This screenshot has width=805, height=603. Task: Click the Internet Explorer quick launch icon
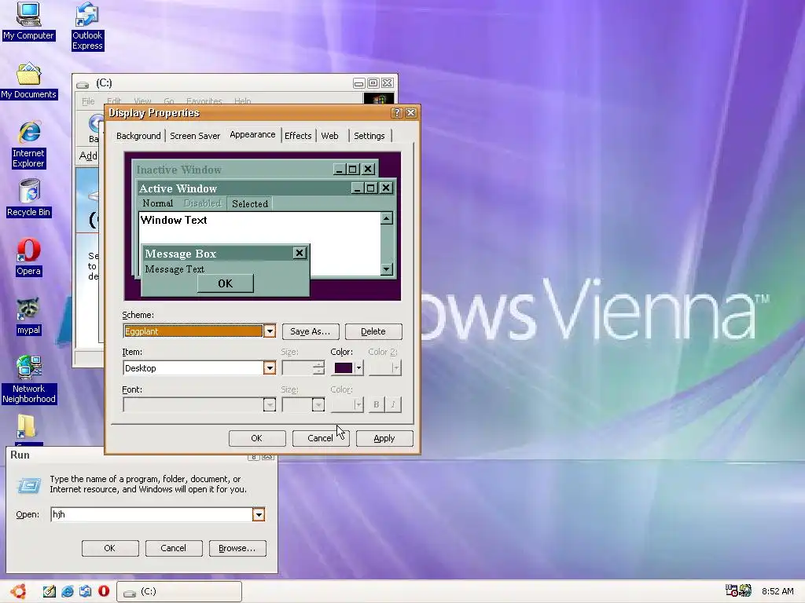coord(68,591)
